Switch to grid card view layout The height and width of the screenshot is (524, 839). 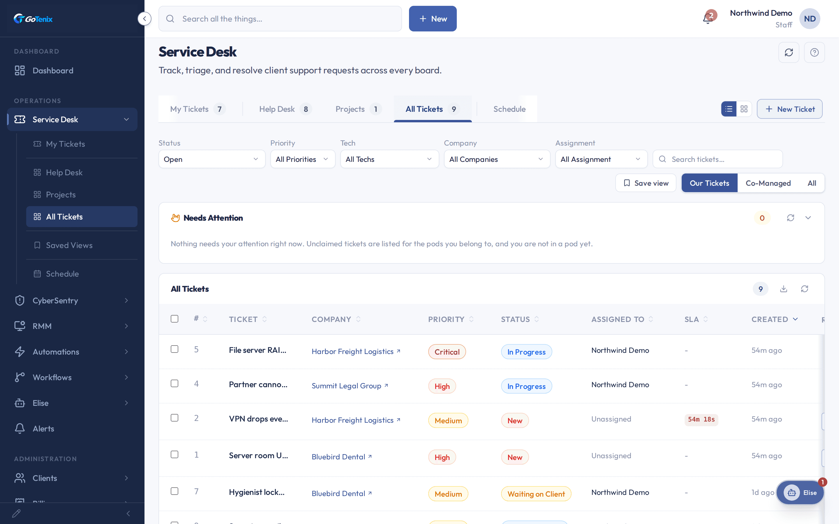[x=744, y=109]
